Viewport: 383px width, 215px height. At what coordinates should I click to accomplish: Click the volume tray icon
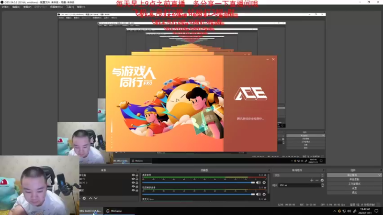pos(349,211)
